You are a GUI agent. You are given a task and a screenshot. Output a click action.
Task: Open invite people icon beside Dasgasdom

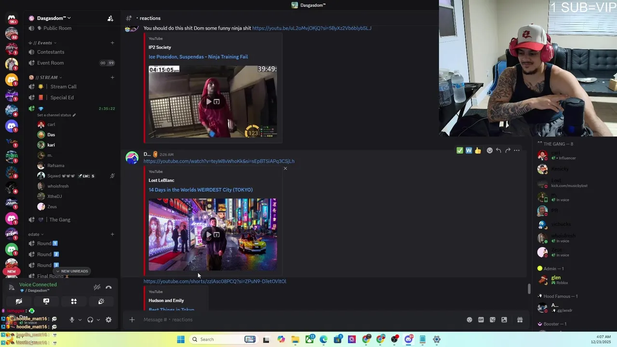pyautogui.click(x=110, y=18)
